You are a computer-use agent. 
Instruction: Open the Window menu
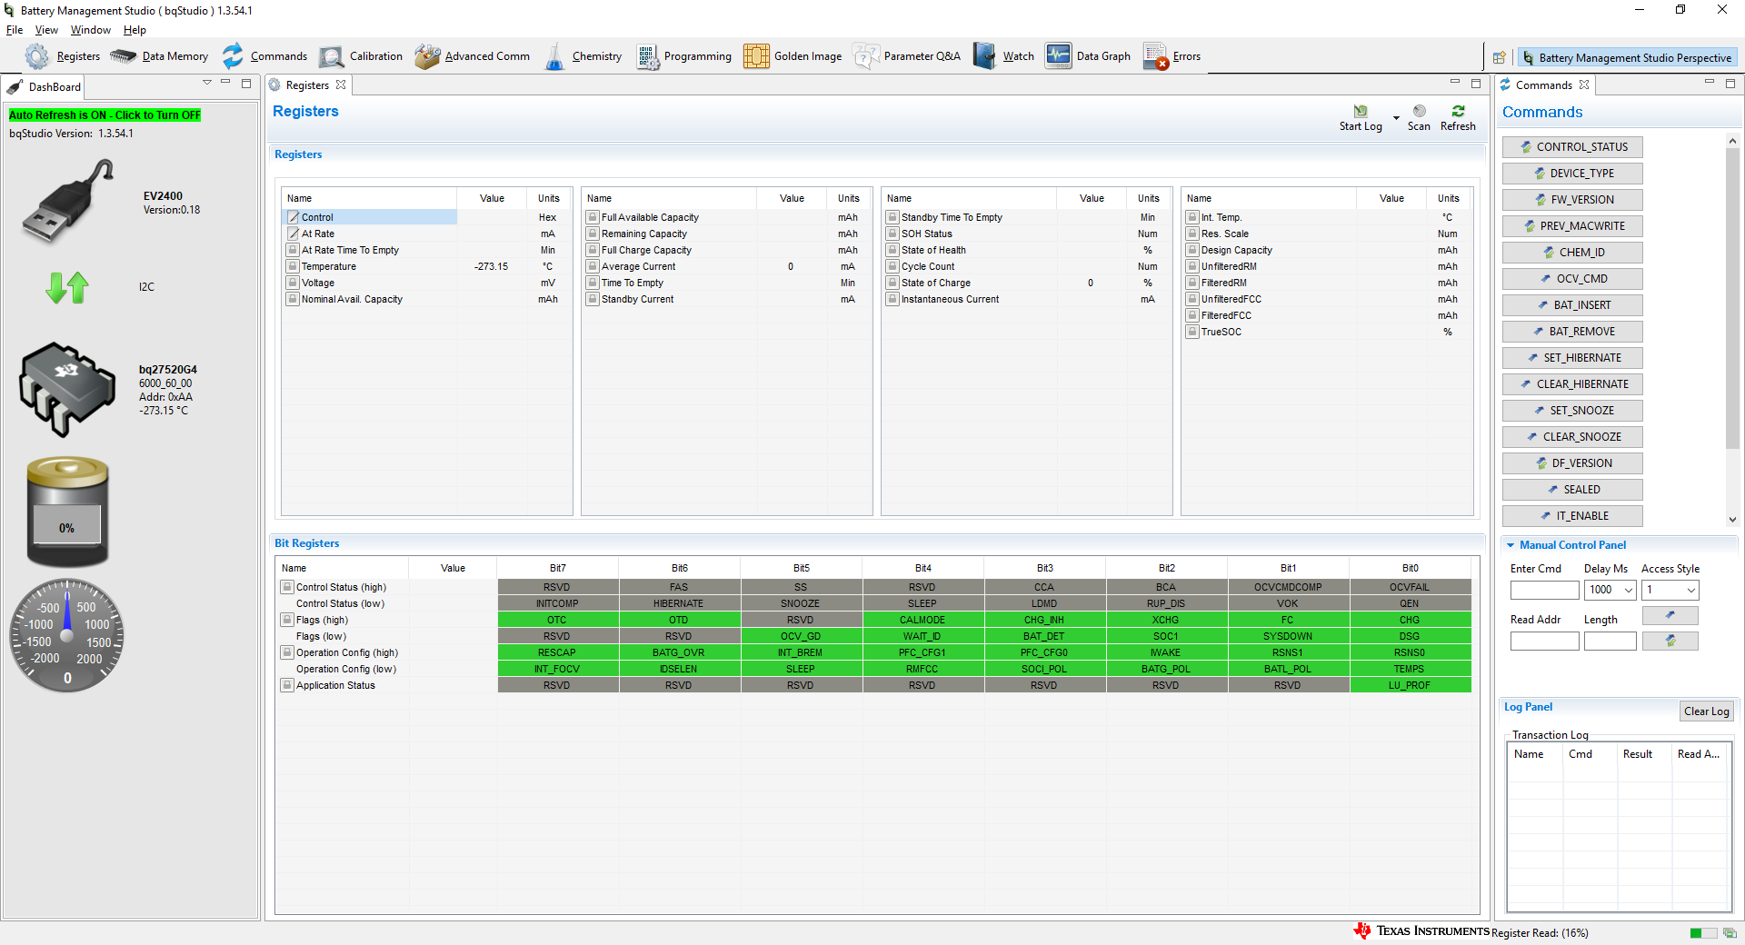pyautogui.click(x=91, y=30)
